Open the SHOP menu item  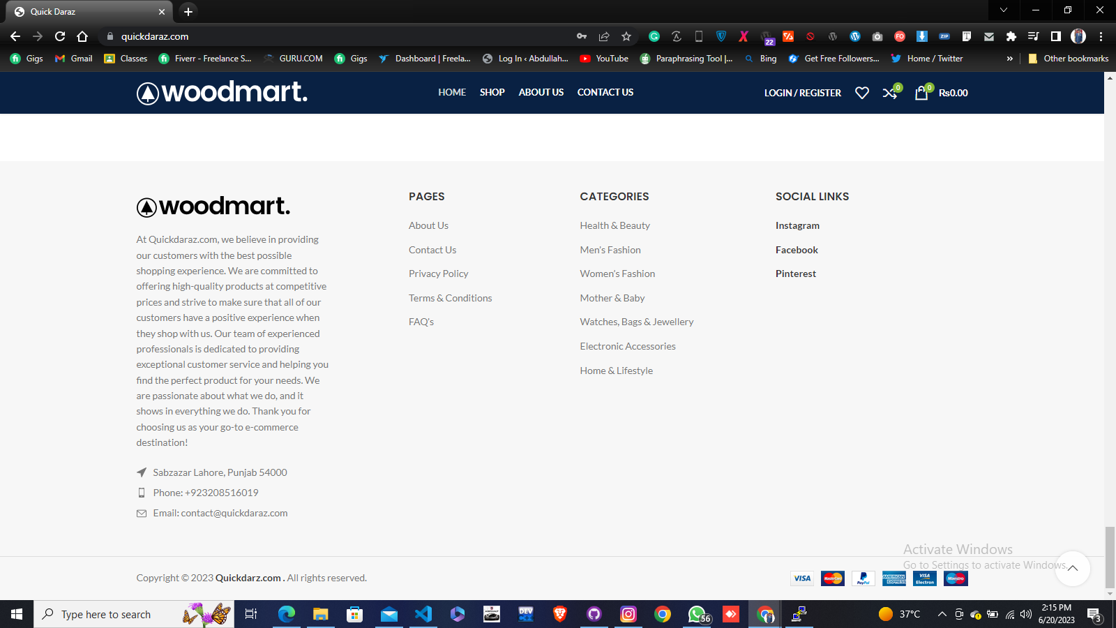coord(492,92)
